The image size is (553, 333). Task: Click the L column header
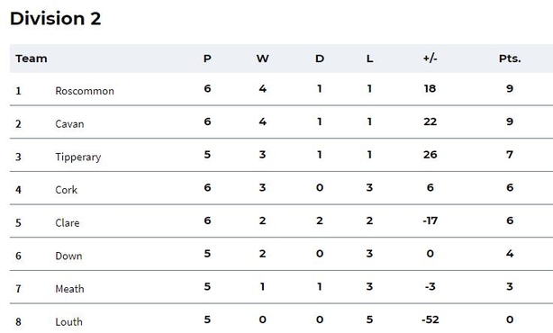(369, 58)
